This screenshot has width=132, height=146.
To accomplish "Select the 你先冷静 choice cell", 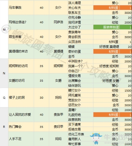I will (x=81, y=17).
